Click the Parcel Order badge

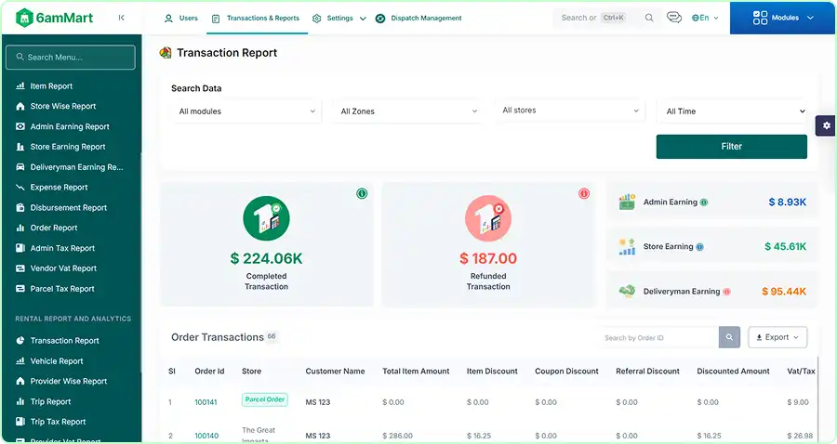coord(265,399)
